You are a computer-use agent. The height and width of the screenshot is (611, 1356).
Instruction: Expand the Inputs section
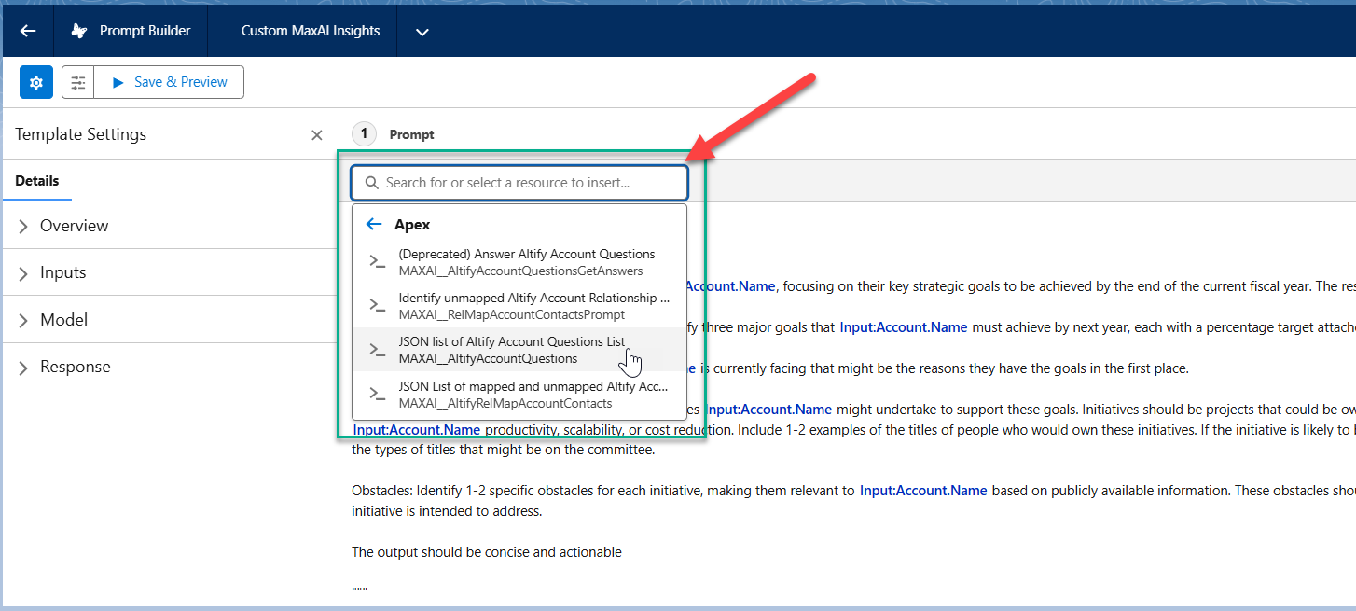(x=63, y=272)
